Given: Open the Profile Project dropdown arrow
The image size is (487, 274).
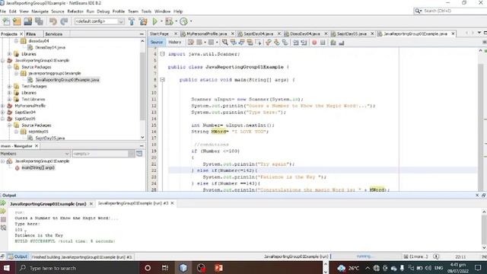Looking at the screenshot, I should [191, 21].
